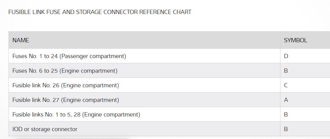
Task: Click the '(Passenger compartment)' text
Action: (93, 56)
